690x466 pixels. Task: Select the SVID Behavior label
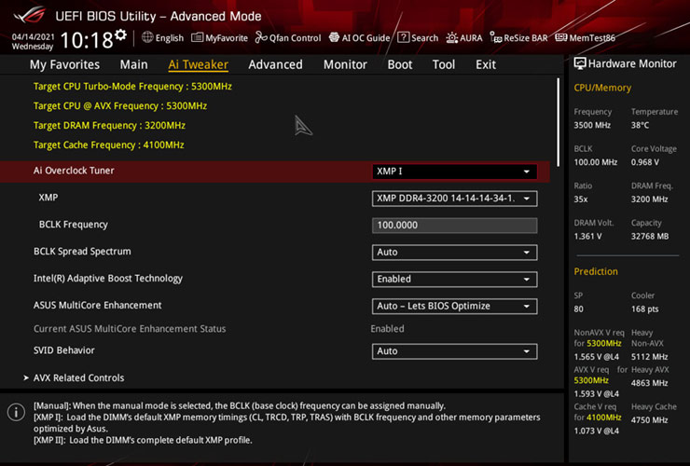[x=63, y=350]
